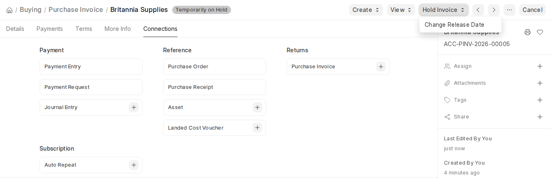Viewport: 556px width, 179px height.
Task: Click the Share network icon
Action: pos(447,117)
